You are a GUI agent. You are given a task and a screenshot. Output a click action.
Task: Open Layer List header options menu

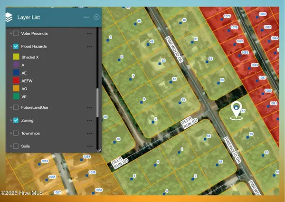86,17
